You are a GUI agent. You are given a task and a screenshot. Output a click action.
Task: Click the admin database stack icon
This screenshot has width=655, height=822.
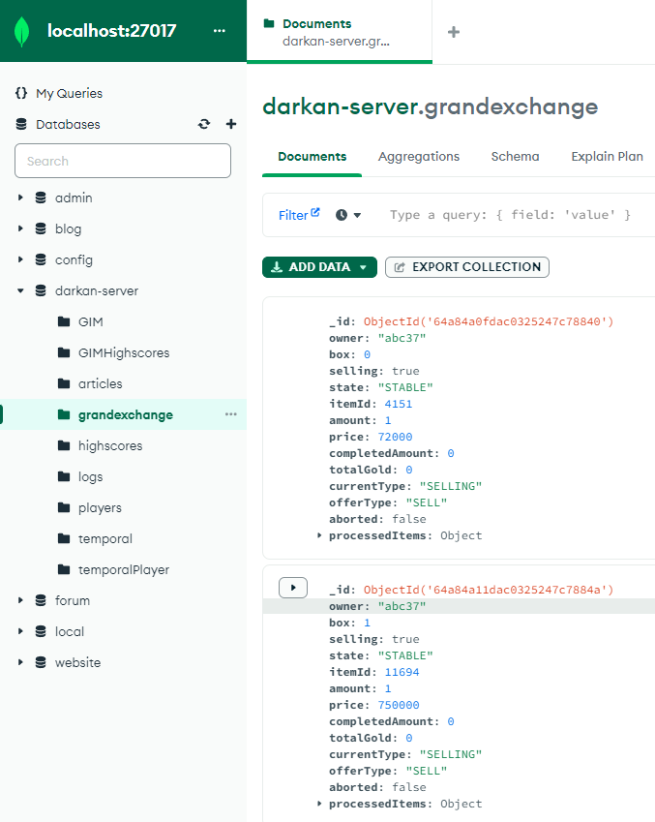(x=41, y=198)
